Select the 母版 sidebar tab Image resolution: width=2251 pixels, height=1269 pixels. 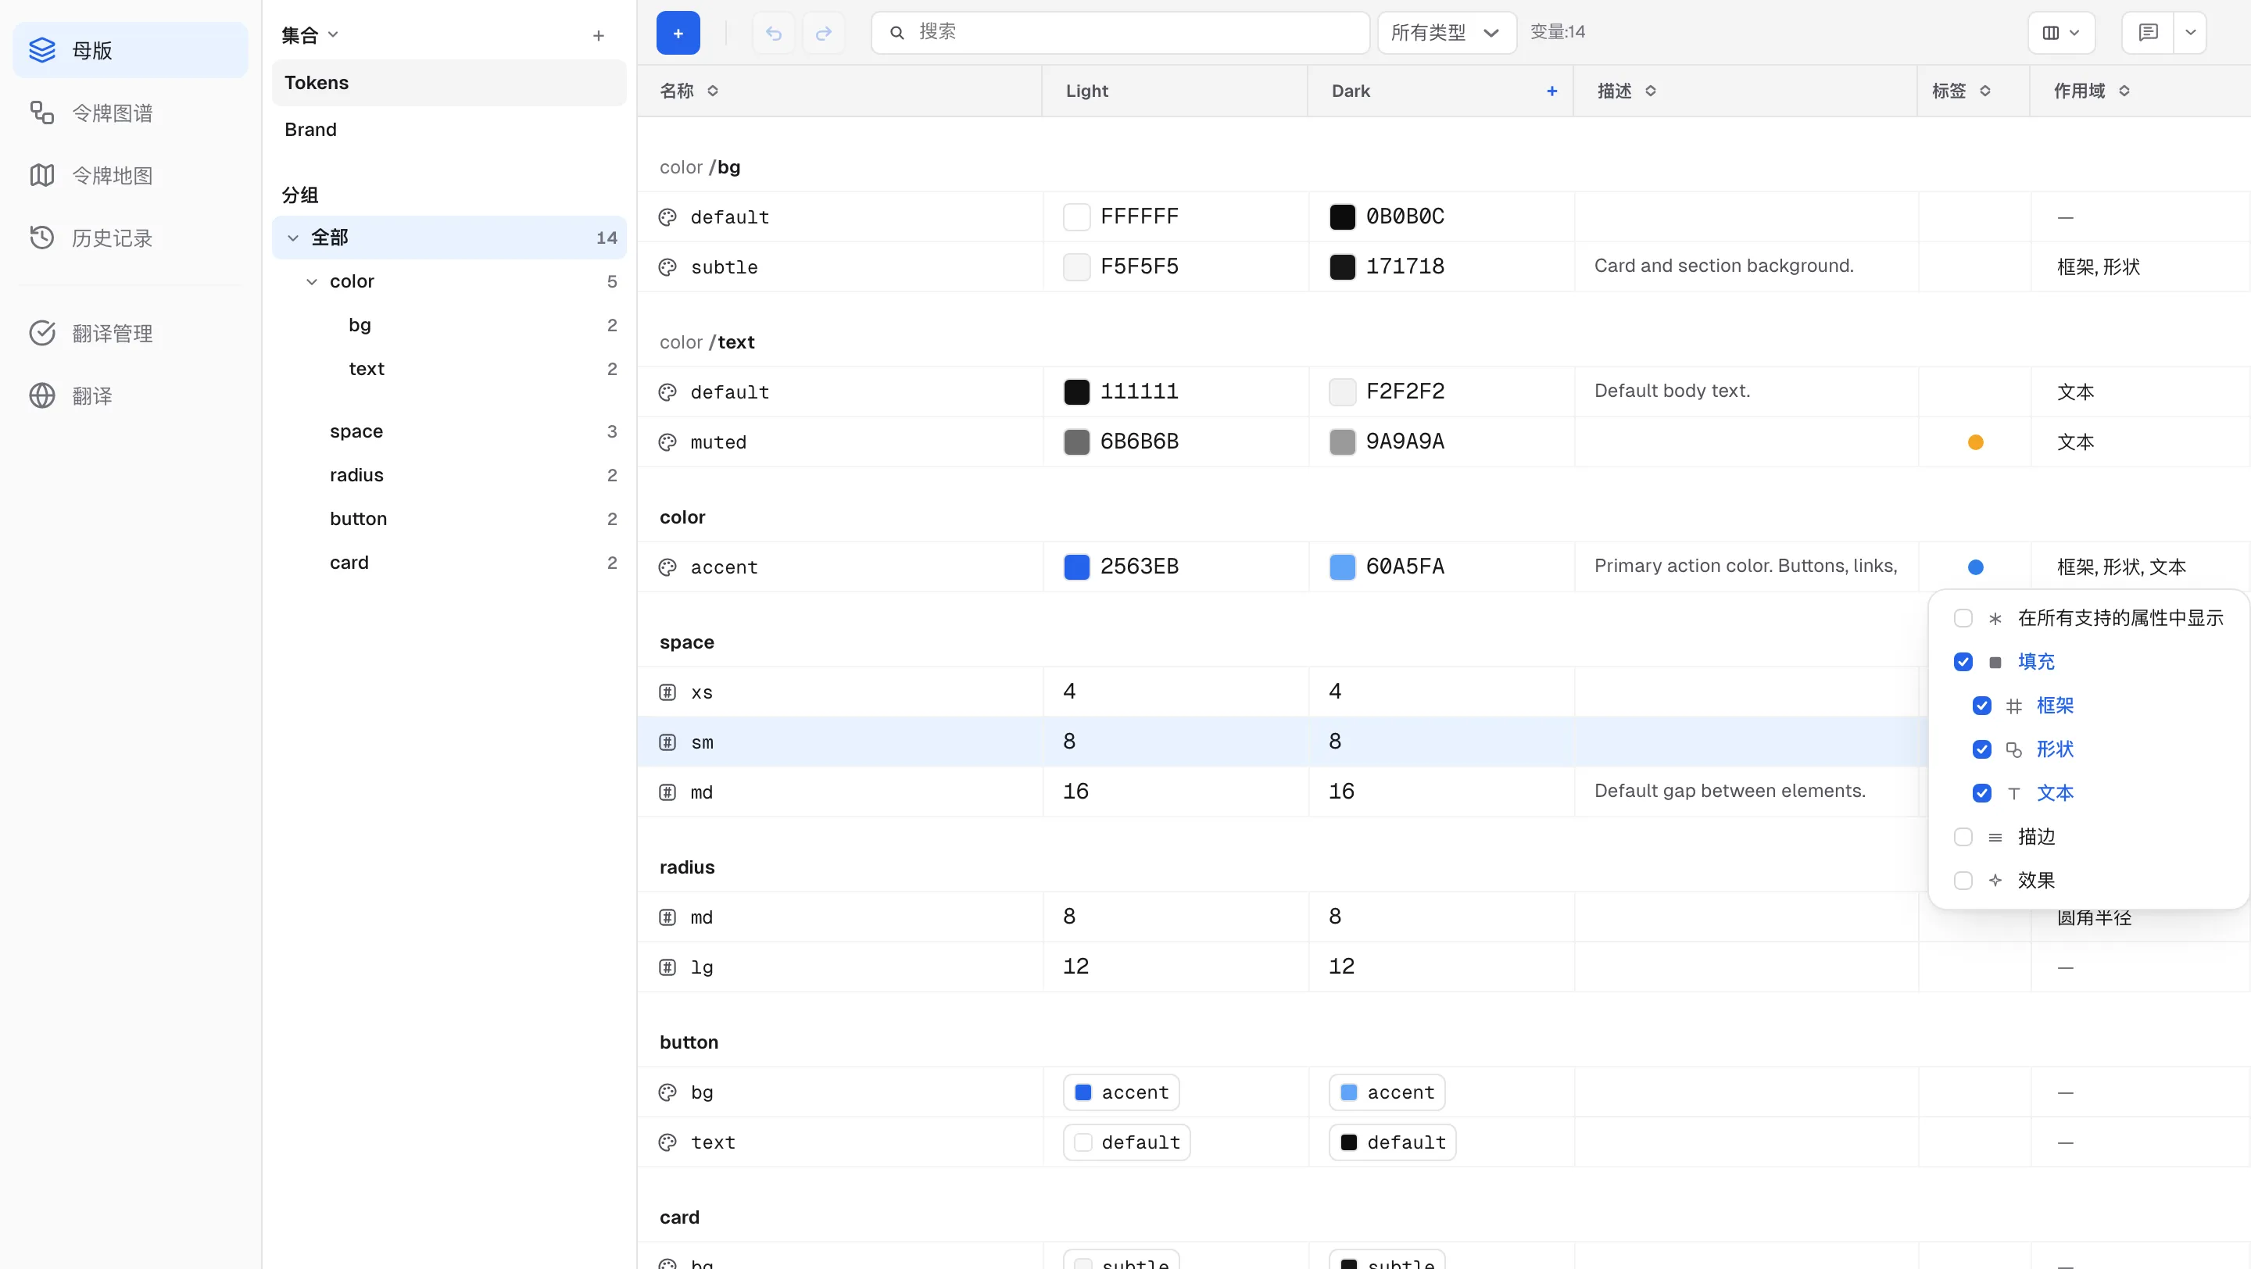(131, 50)
